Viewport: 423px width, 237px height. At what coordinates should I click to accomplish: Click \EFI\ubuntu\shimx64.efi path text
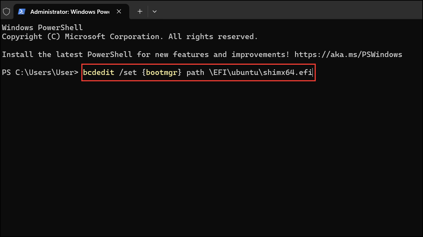point(260,72)
